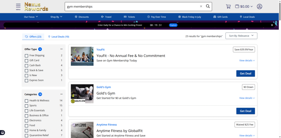Click the YouFit offer thumbnail image
This screenshot has width=281, height=138.
pyautogui.click(x=82, y=56)
